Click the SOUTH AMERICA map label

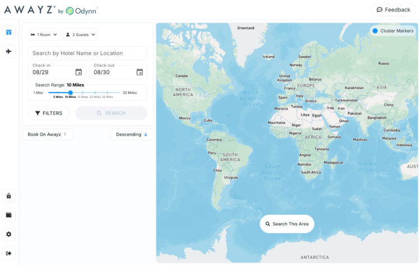[230, 157]
